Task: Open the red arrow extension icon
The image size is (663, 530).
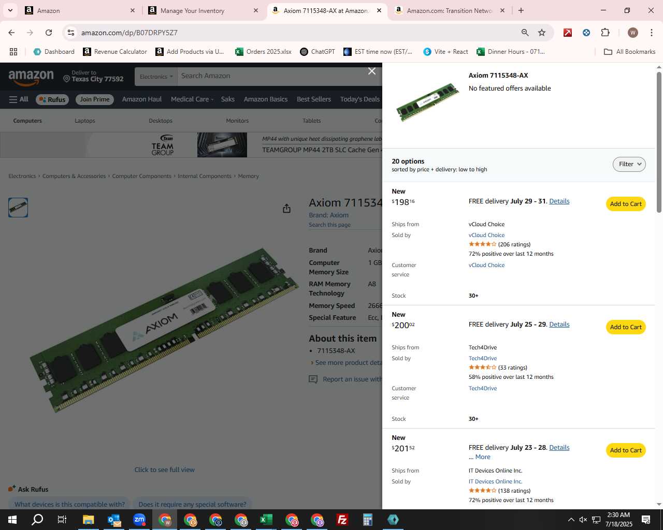Action: coord(568,33)
